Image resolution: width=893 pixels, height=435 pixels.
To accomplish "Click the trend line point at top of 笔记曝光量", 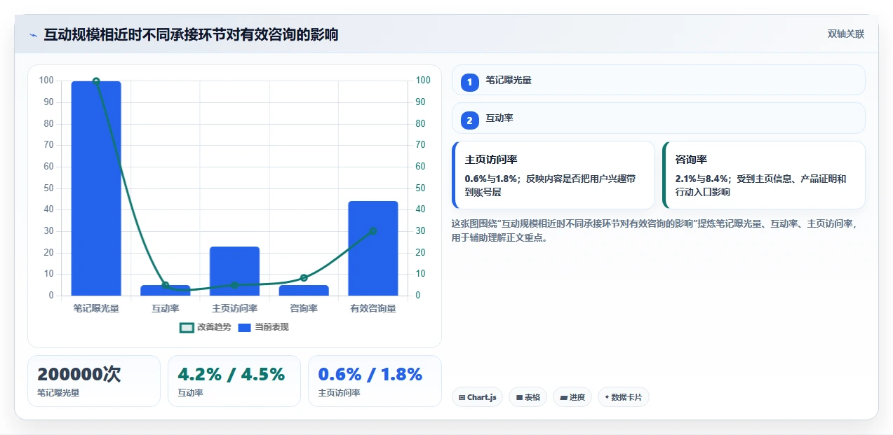I will coord(96,81).
